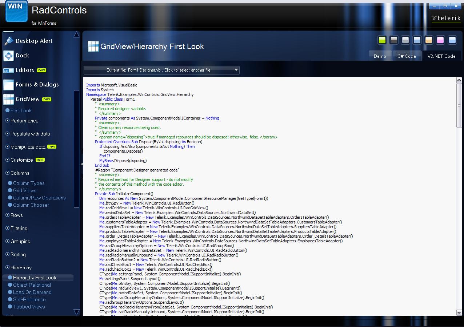Apply the blue swatch left of orange

(x=417, y=40)
